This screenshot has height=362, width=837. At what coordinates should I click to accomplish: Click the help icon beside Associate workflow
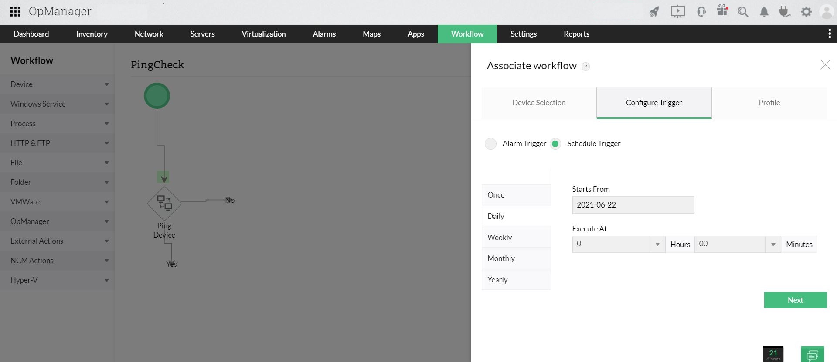(586, 67)
